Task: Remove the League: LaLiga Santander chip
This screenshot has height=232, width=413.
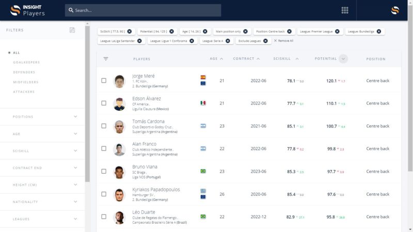Action: (139, 41)
